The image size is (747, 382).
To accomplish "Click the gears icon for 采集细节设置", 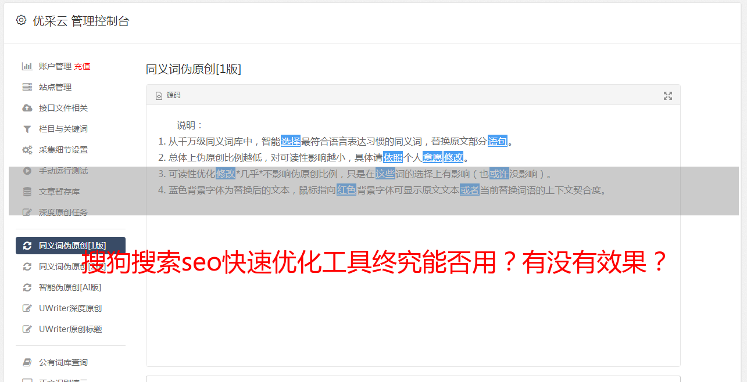I will point(27,150).
